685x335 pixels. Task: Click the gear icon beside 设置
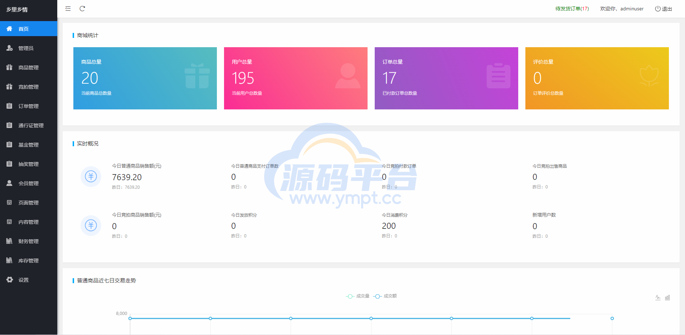click(10, 280)
